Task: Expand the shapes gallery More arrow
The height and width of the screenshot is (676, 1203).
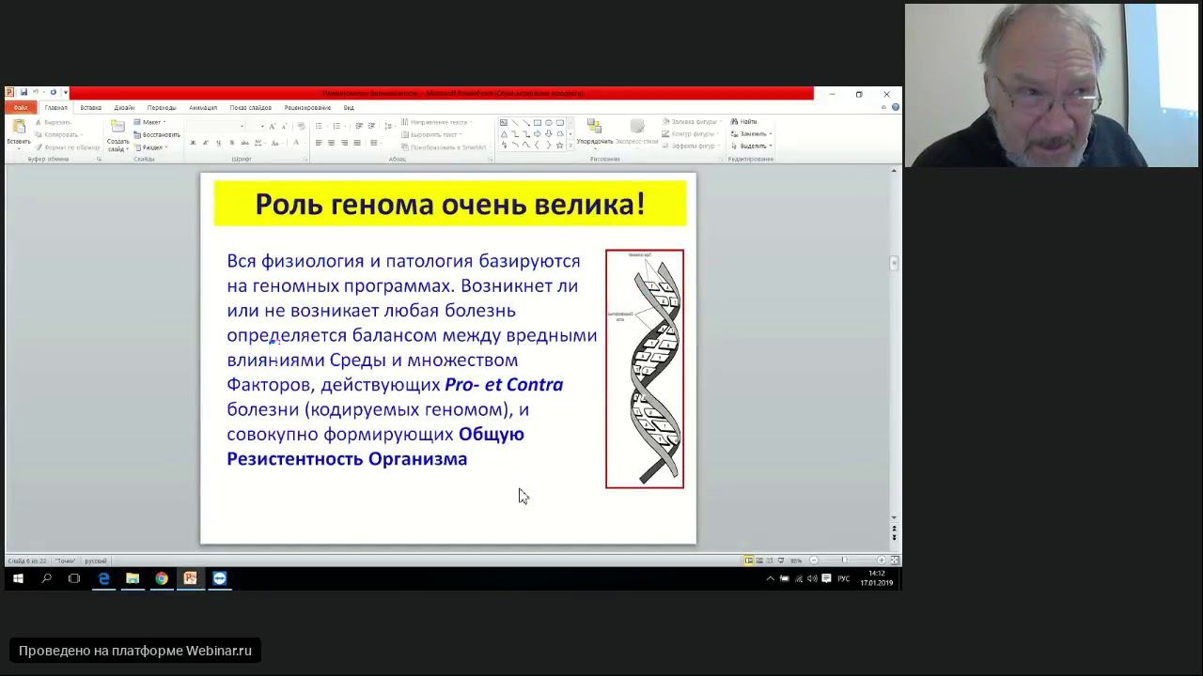Action: click(x=570, y=146)
